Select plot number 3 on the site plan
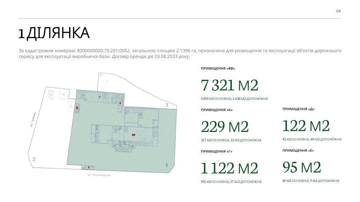 coord(167,105)
